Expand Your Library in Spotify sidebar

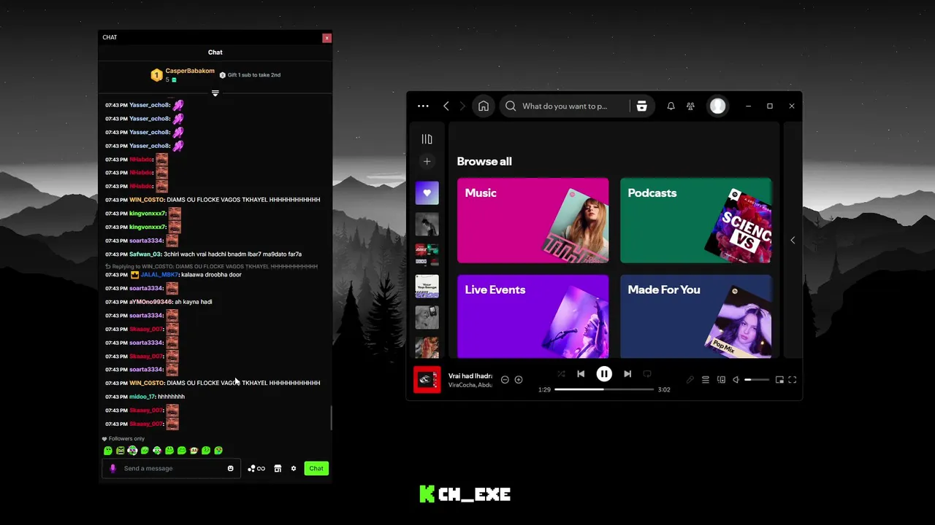(427, 139)
